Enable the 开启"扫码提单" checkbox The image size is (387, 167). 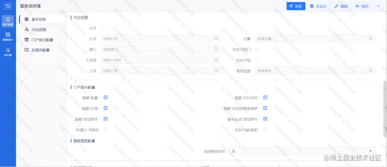[265, 129]
